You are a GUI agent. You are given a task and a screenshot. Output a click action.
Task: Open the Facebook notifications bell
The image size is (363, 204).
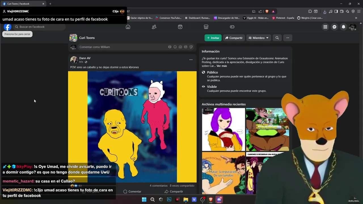click(x=343, y=27)
